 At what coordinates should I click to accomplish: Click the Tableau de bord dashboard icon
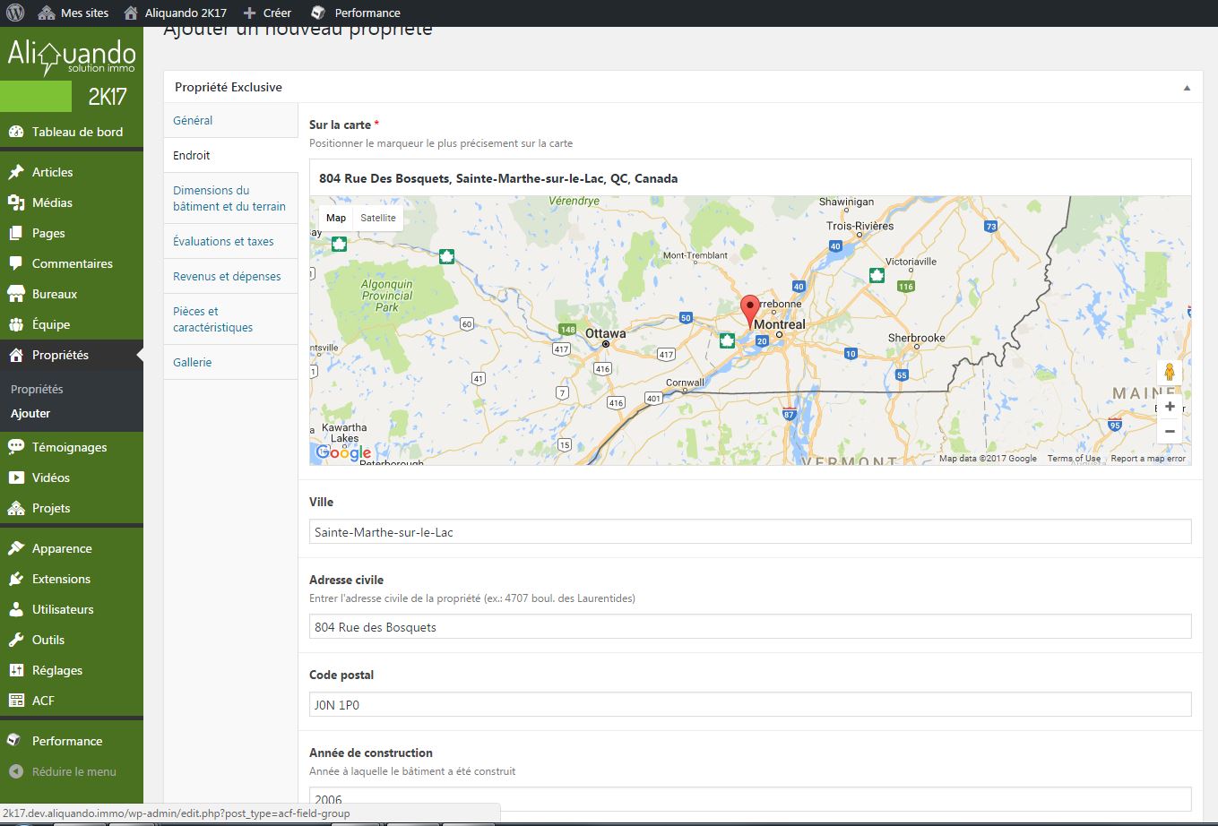pyautogui.click(x=16, y=132)
